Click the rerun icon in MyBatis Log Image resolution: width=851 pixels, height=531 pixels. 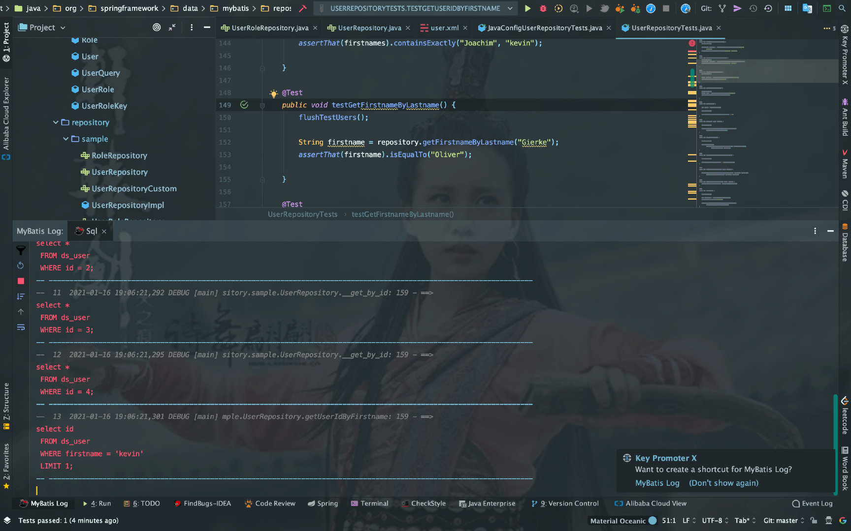(21, 265)
